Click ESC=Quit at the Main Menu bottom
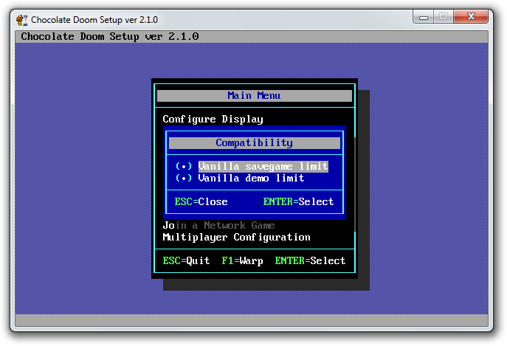The width and height of the screenshot is (507, 346). 186,260
